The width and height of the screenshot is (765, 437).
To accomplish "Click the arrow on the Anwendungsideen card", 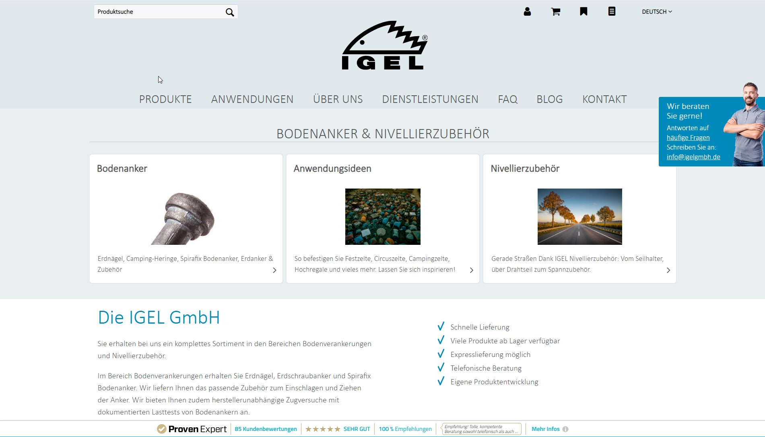I will pos(471,270).
